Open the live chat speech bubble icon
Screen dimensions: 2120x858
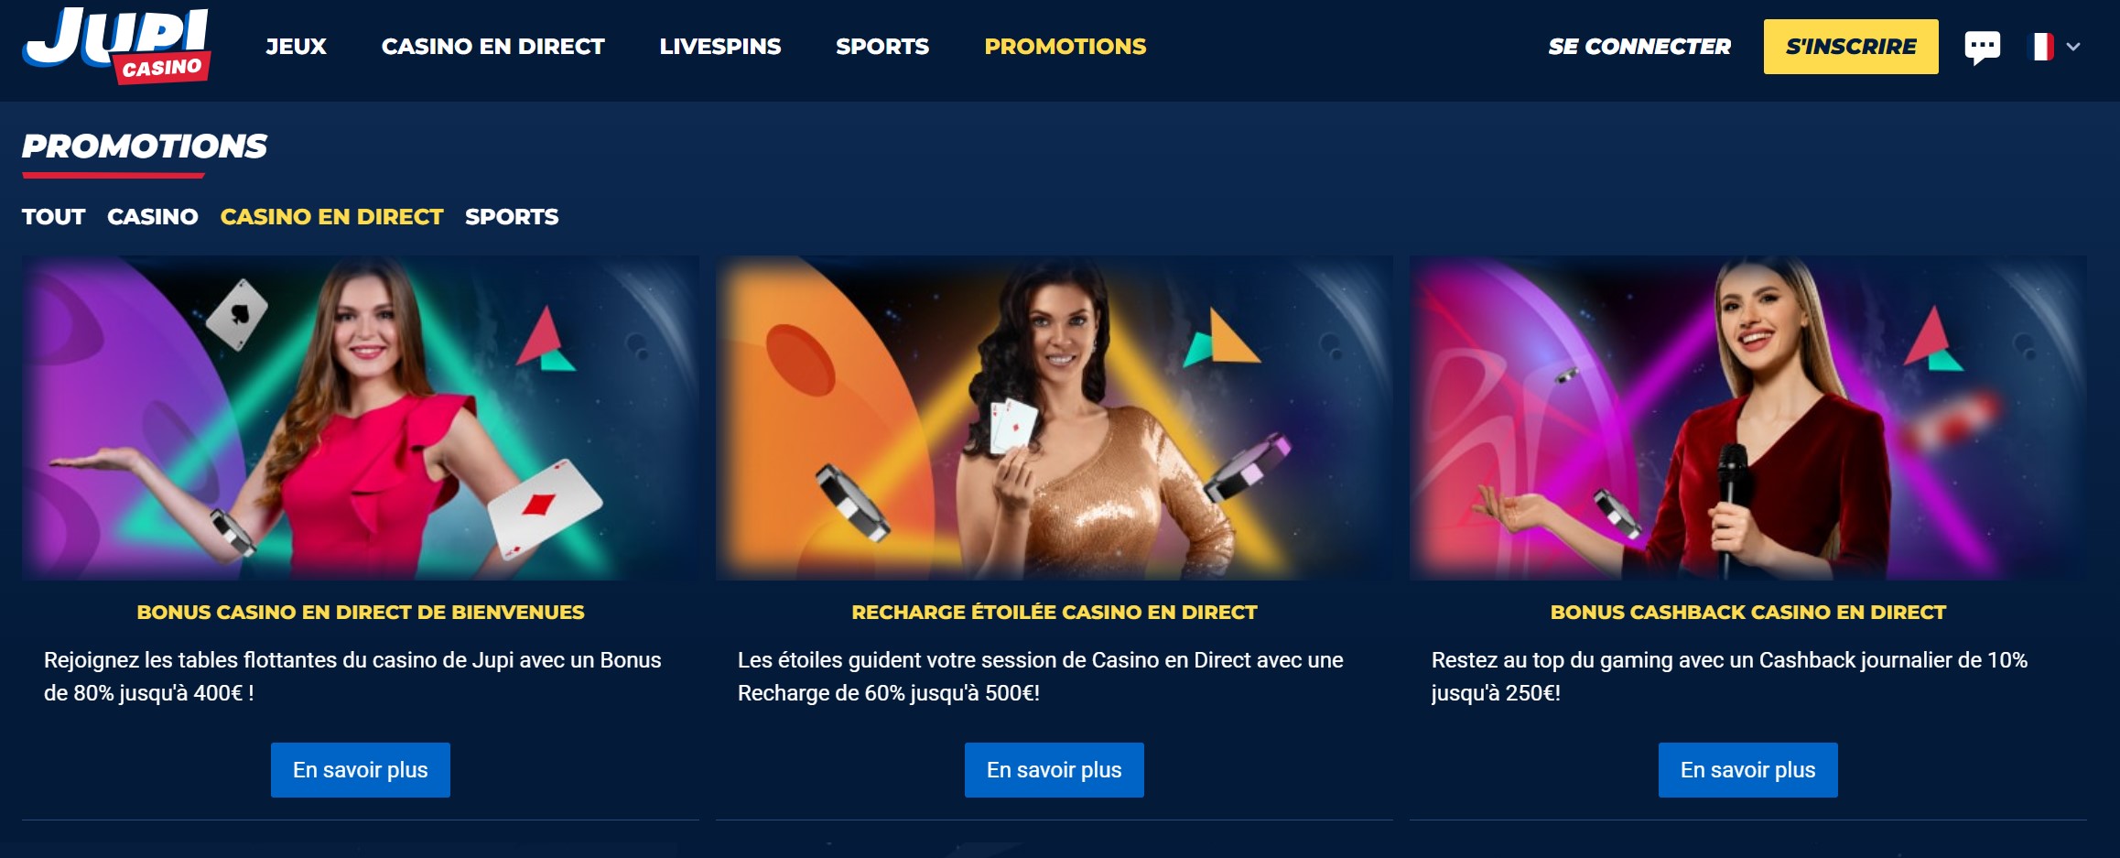[x=1983, y=48]
